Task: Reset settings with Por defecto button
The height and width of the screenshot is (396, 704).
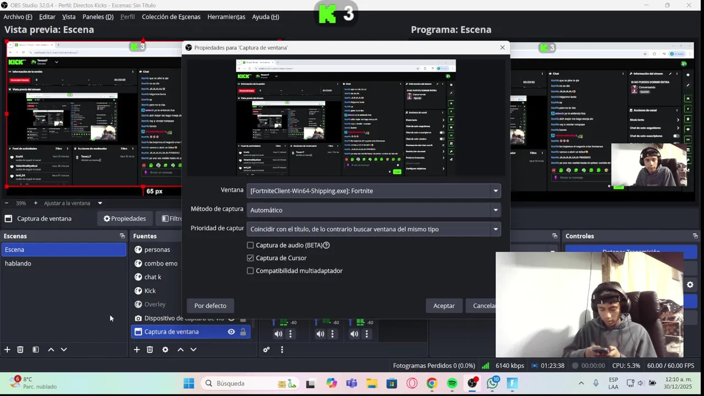Action: pos(210,306)
